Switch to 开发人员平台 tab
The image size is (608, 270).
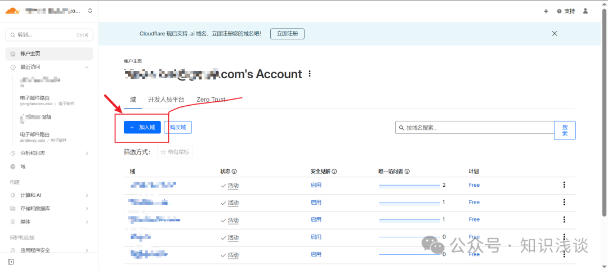coord(166,100)
